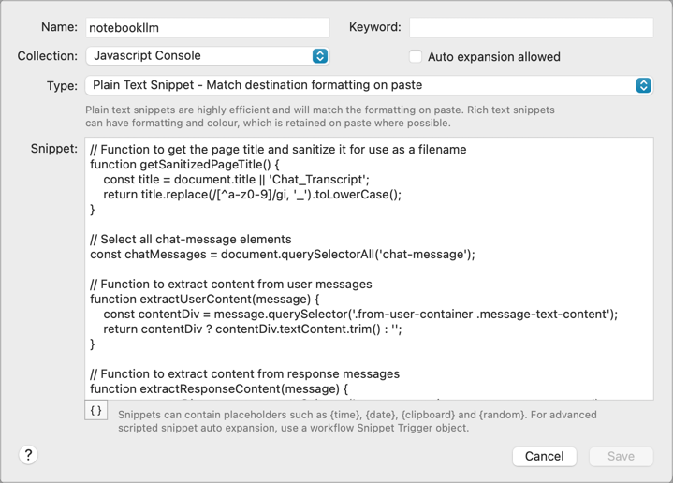Open help with the question mark button

28,455
